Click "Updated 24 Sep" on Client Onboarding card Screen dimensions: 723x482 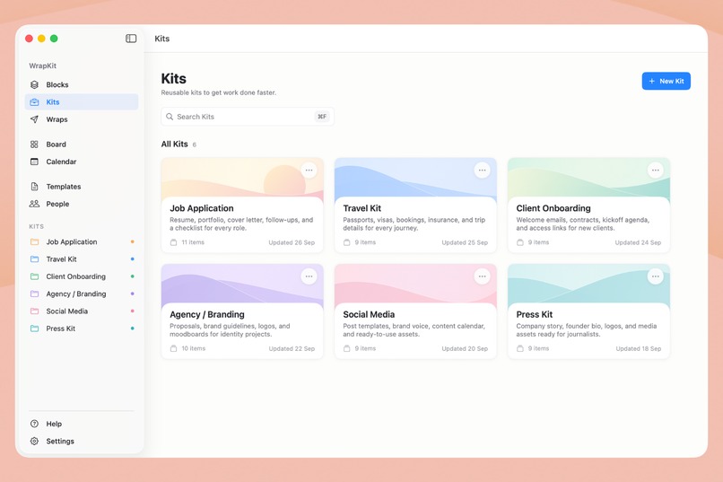(638, 242)
